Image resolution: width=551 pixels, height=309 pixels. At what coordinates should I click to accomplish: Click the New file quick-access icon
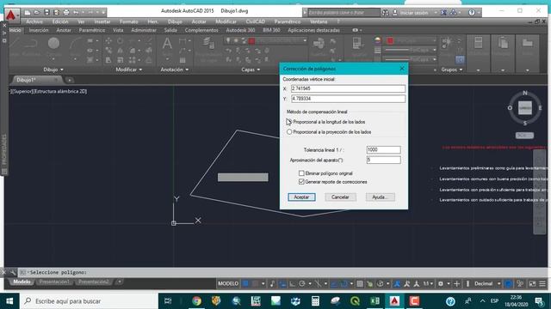[x=28, y=12]
